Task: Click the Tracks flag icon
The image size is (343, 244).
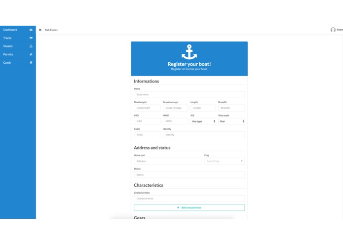Action: tap(31, 38)
